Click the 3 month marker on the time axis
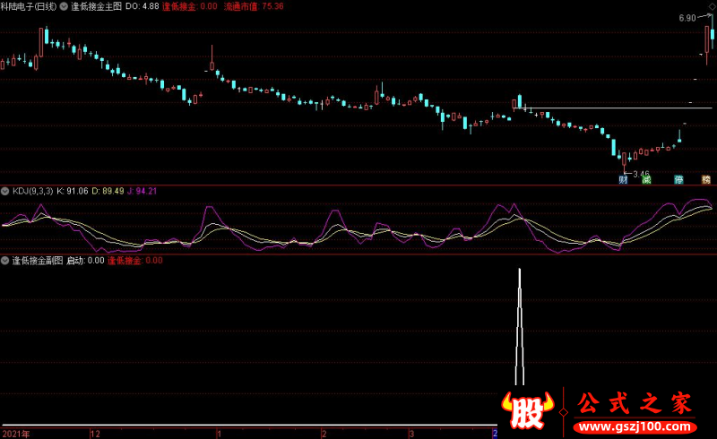The height and width of the screenshot is (439, 717). tap(411, 434)
